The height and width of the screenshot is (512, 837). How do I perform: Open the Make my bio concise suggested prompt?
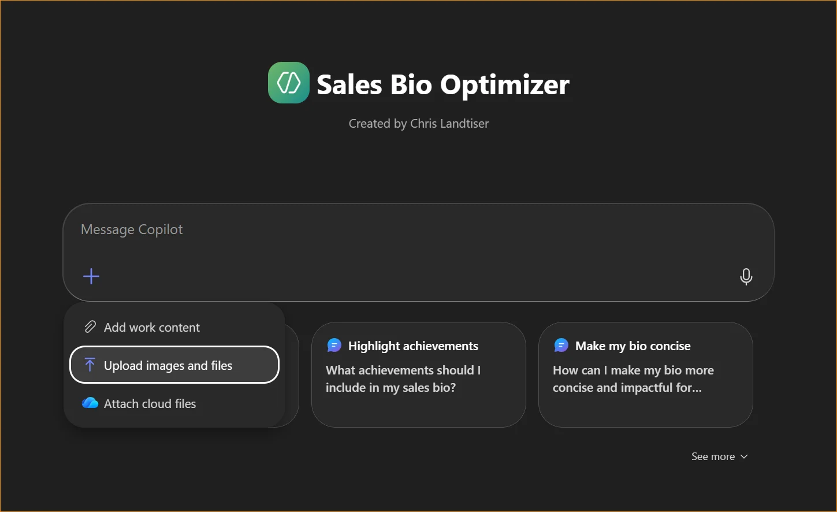tap(645, 374)
